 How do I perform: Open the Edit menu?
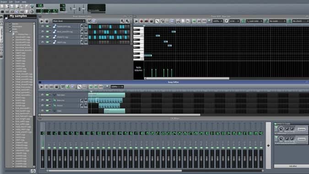11,1
